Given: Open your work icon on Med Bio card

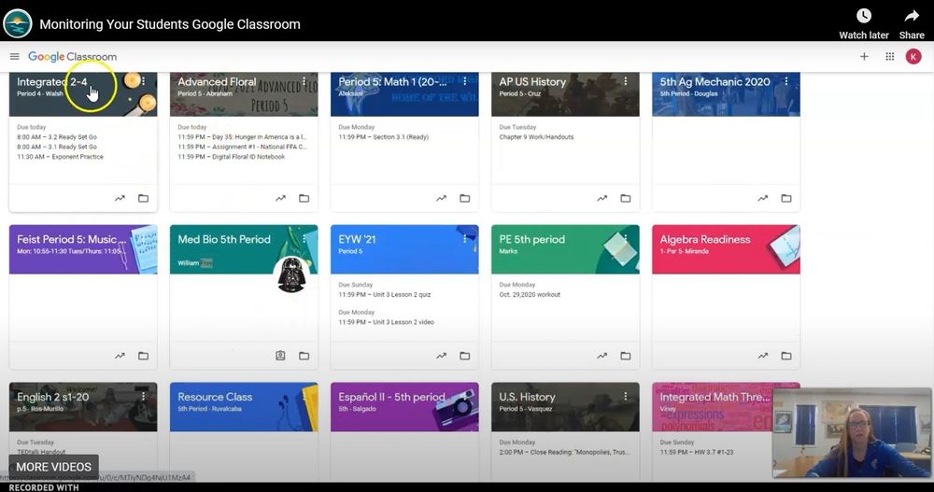Looking at the screenshot, I should (x=280, y=356).
